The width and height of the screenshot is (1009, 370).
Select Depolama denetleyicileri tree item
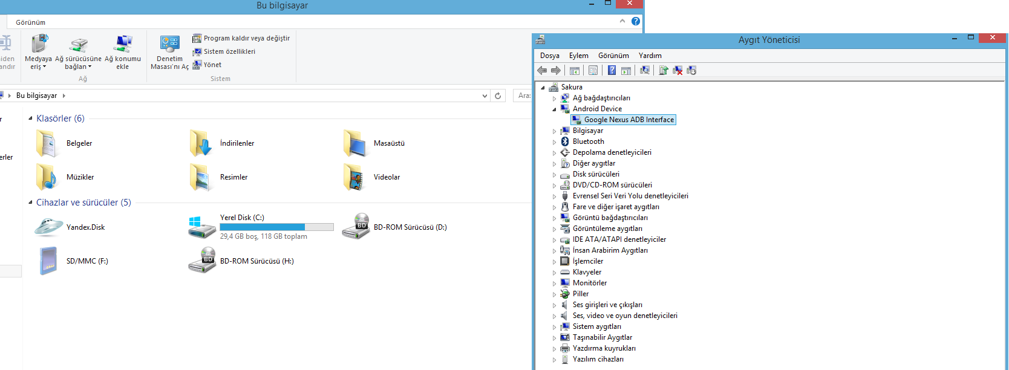pos(612,152)
